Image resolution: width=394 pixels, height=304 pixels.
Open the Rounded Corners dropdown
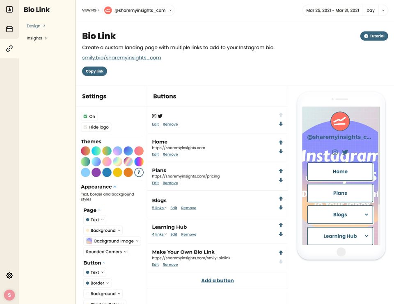point(106,252)
